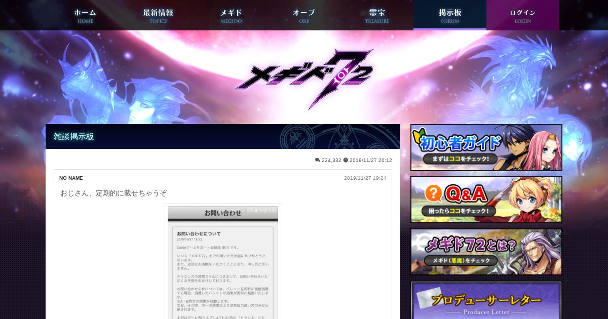Click the comment count bubble icon

(x=318, y=160)
